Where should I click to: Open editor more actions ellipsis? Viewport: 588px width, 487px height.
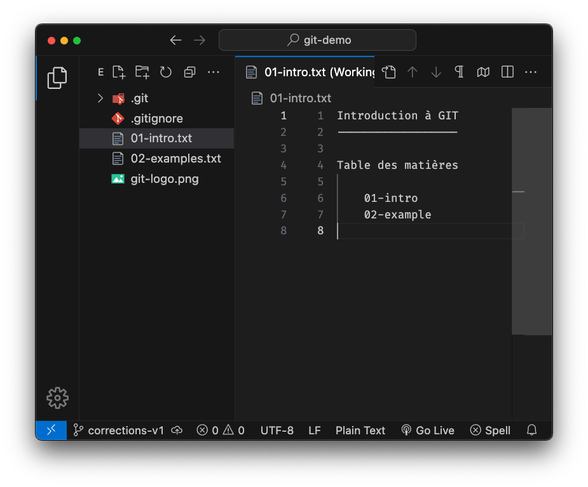(x=531, y=72)
